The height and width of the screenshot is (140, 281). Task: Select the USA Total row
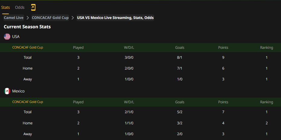(141, 58)
